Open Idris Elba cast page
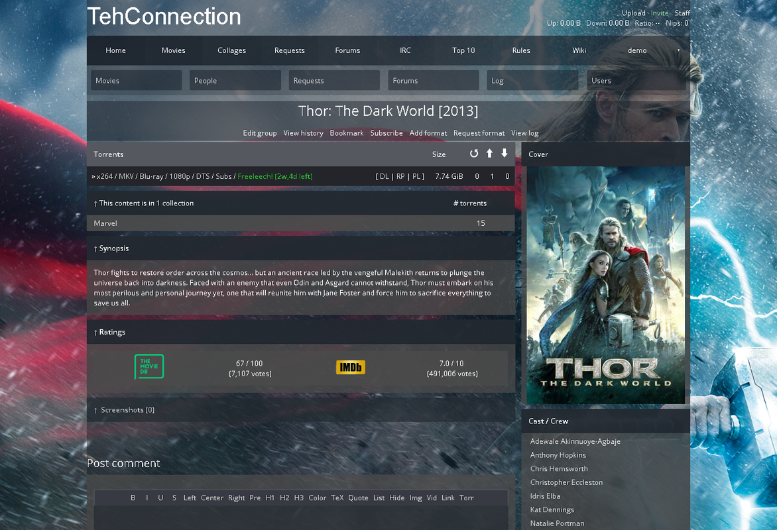Viewport: 777px width, 530px height. coord(545,496)
